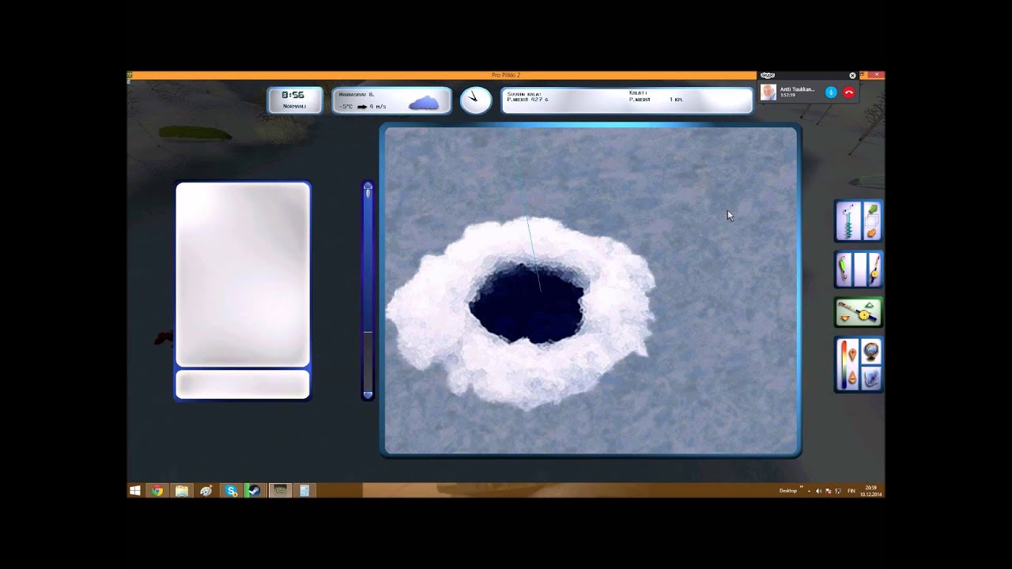
Task: Click the move-hole arrows icon
Action: coord(871,221)
